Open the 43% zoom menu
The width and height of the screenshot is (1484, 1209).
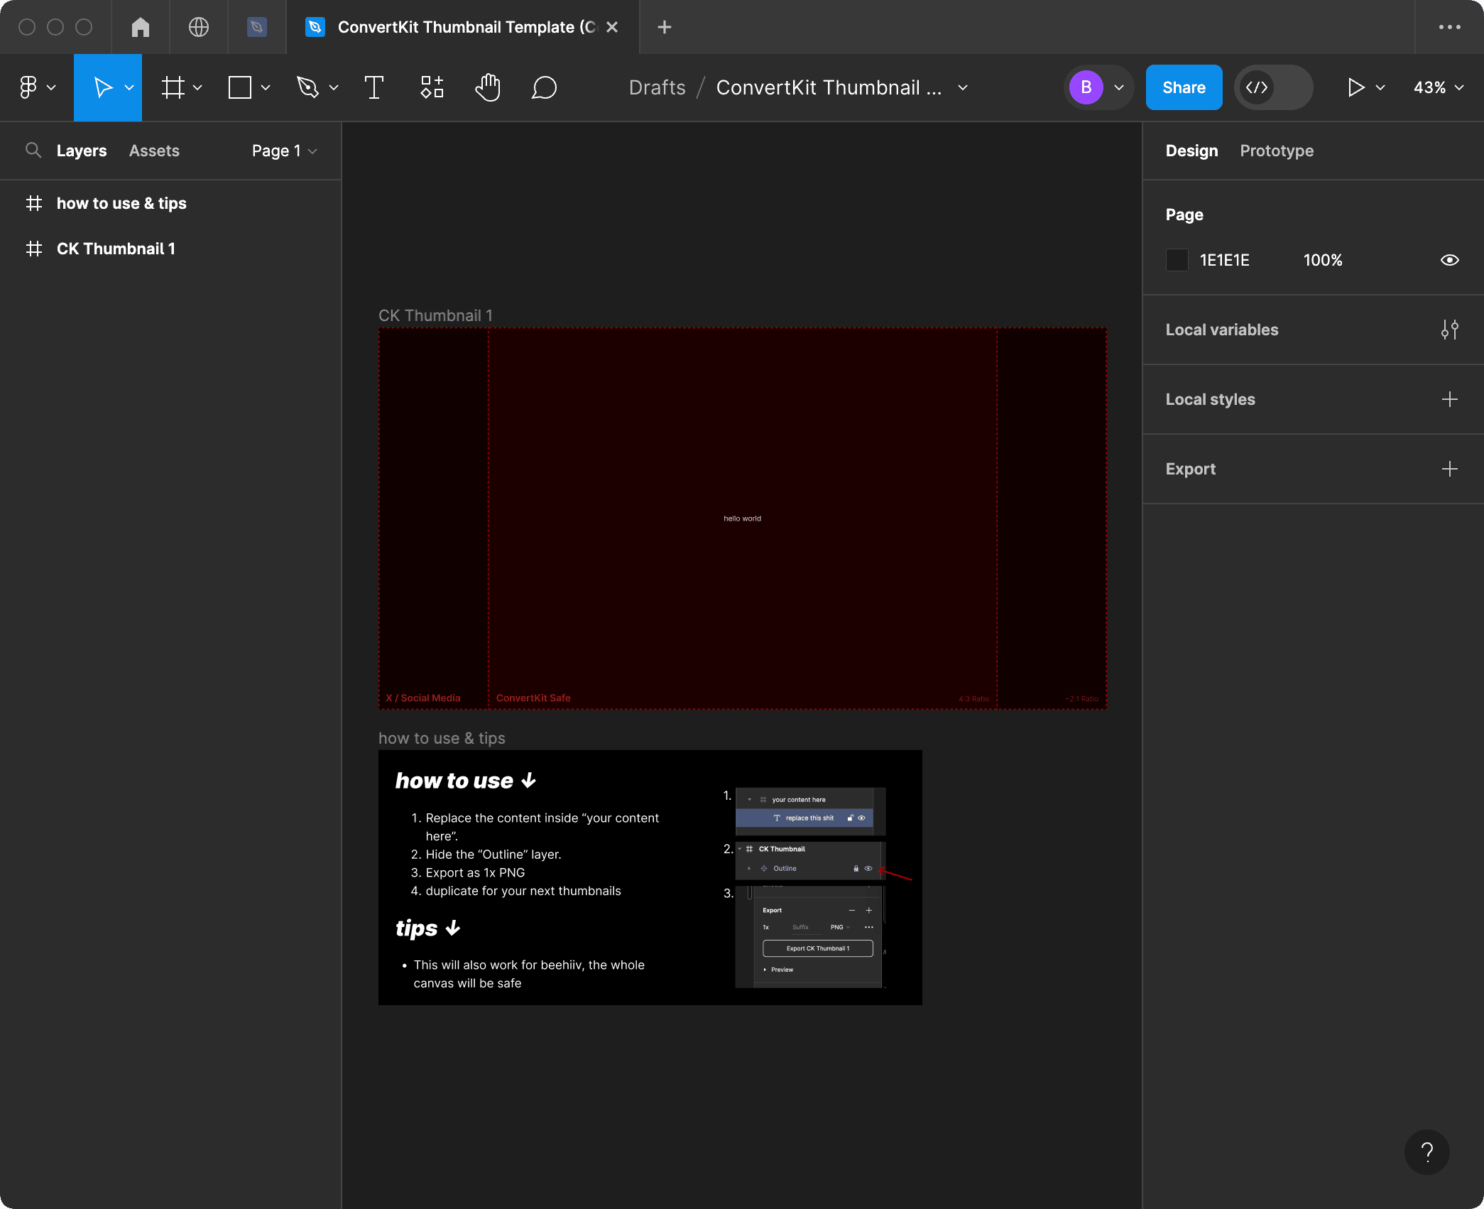click(1439, 87)
